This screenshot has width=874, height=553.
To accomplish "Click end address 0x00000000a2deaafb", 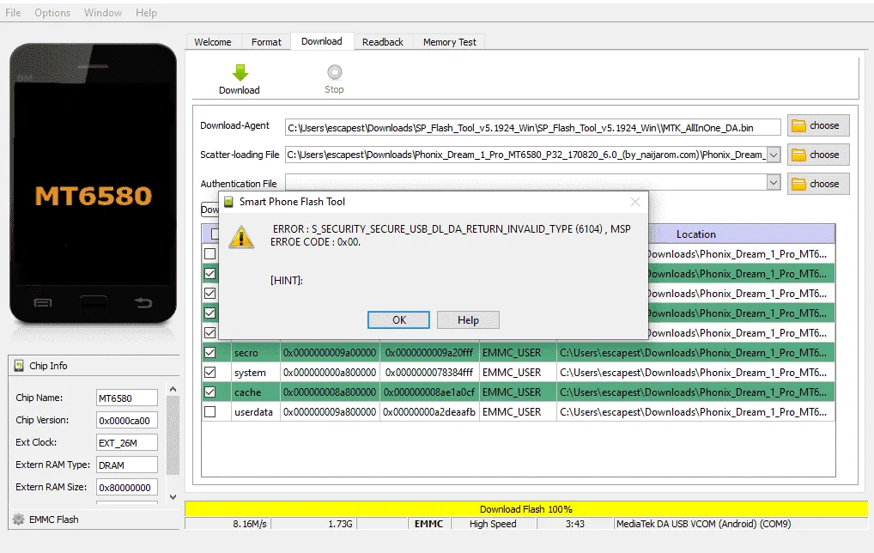I will tap(429, 412).
